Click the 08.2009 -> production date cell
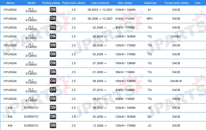Screen dimensions: 206x130 [100, 81]
